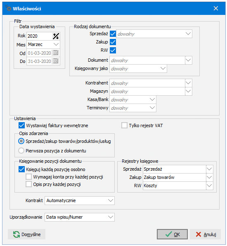Image resolution: width=227 pixels, height=246 pixels.
Task: Click into the Rok year input field
Action: coord(39,36)
